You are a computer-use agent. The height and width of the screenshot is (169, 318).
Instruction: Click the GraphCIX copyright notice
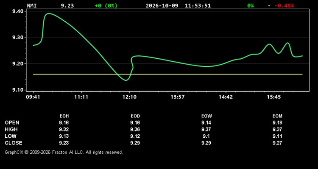(x=64, y=152)
